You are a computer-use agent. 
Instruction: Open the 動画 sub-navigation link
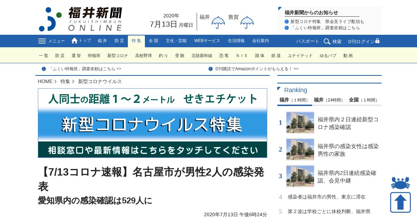pyautogui.click(x=348, y=56)
